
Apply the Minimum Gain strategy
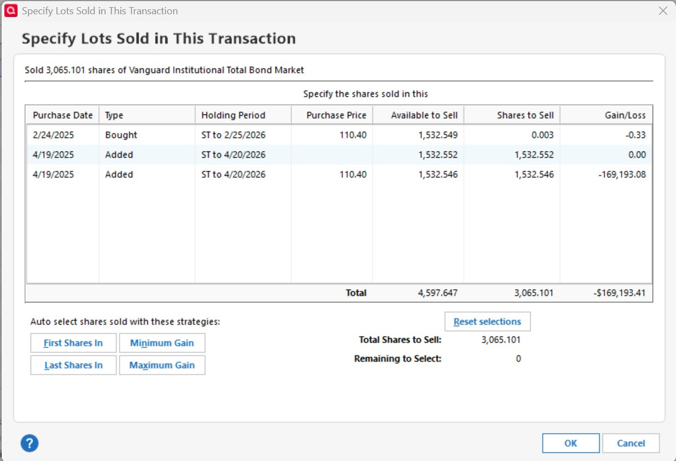[x=162, y=343]
